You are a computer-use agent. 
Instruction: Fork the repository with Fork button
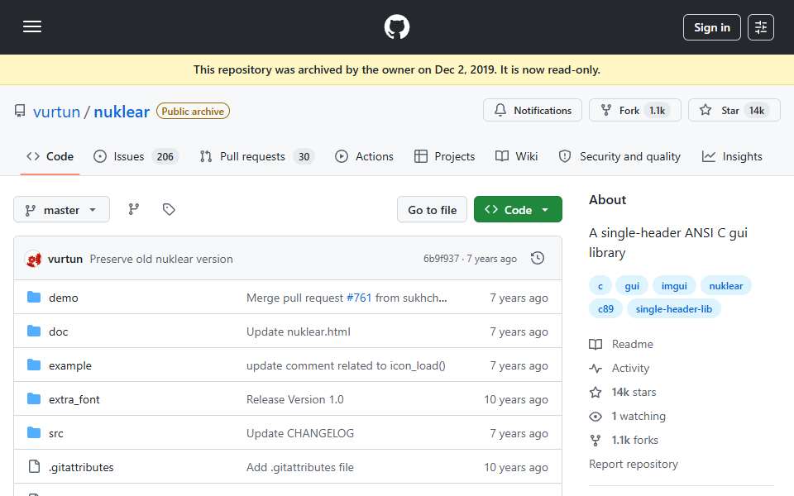(x=635, y=110)
